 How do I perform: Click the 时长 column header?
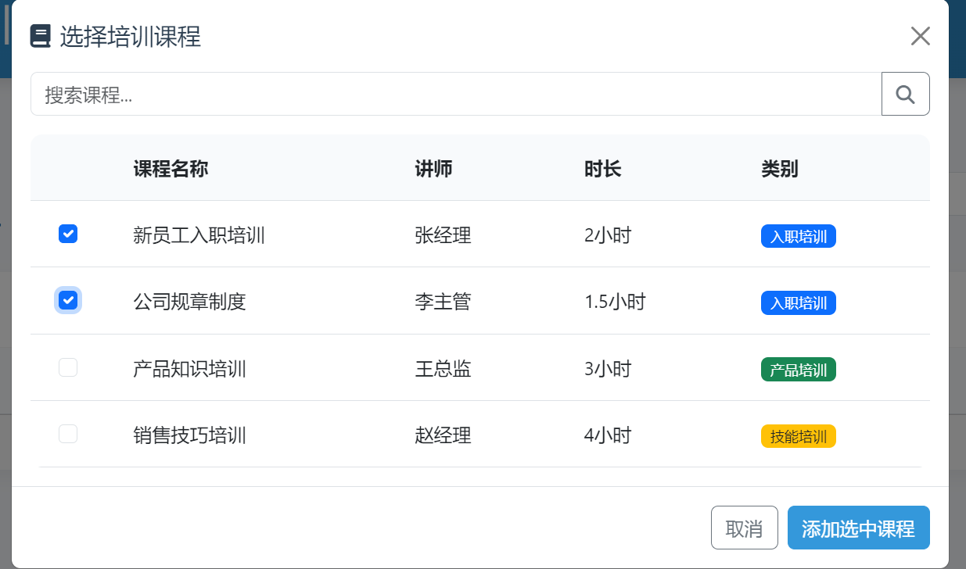602,168
